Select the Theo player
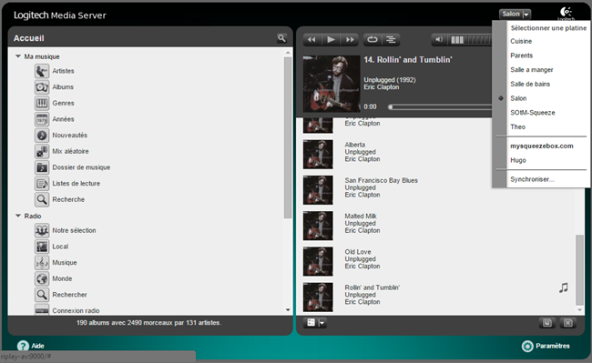Viewport: 592px width, 363px height. point(517,127)
